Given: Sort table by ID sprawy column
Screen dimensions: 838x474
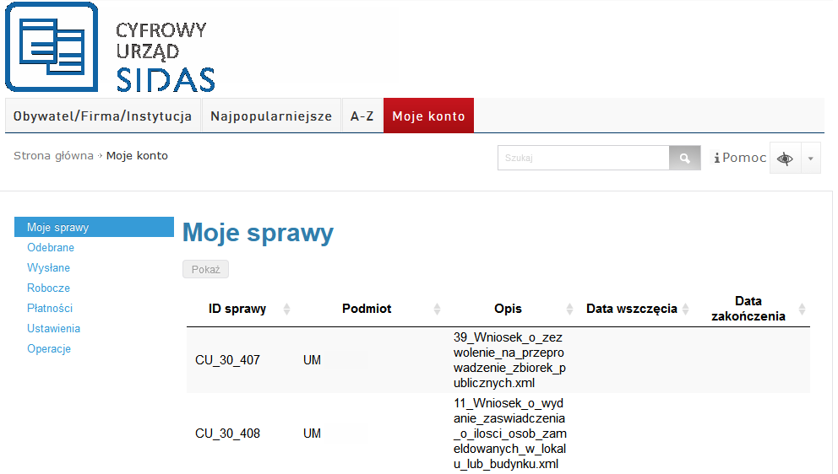Looking at the screenshot, I should click(x=286, y=309).
